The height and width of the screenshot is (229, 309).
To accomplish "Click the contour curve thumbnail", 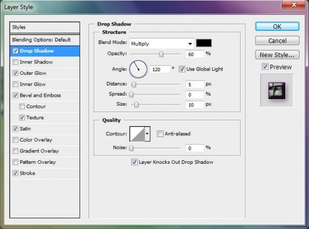I will 137,134.
